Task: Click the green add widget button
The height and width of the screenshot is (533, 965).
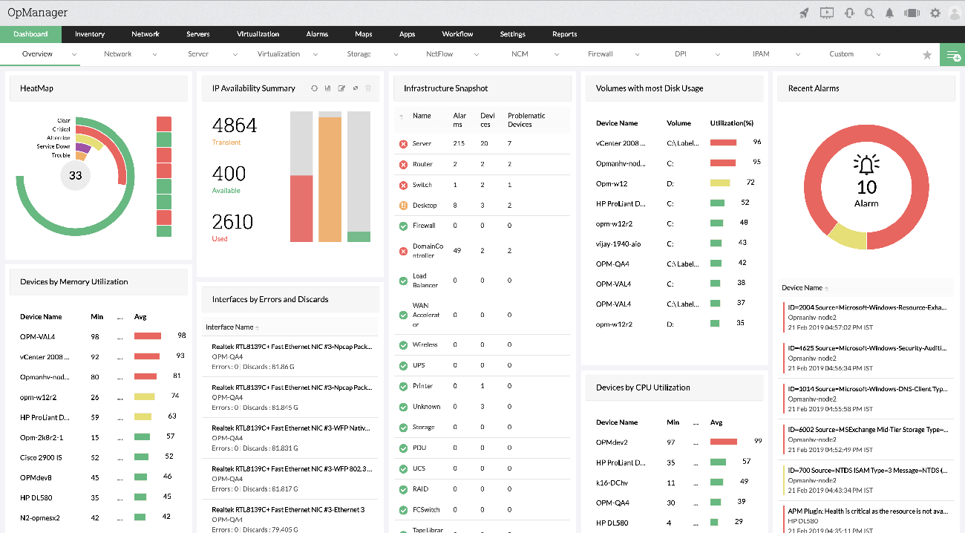Action: coord(951,55)
